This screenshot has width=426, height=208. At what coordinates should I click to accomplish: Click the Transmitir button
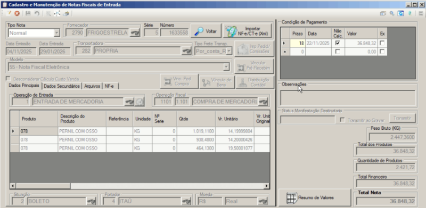[403, 118]
